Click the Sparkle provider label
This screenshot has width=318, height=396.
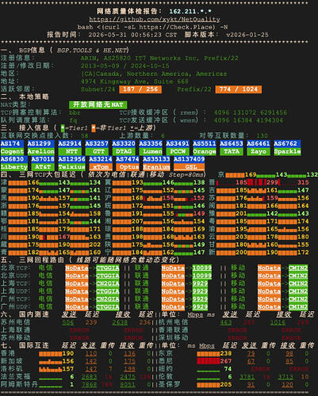[x=287, y=151]
